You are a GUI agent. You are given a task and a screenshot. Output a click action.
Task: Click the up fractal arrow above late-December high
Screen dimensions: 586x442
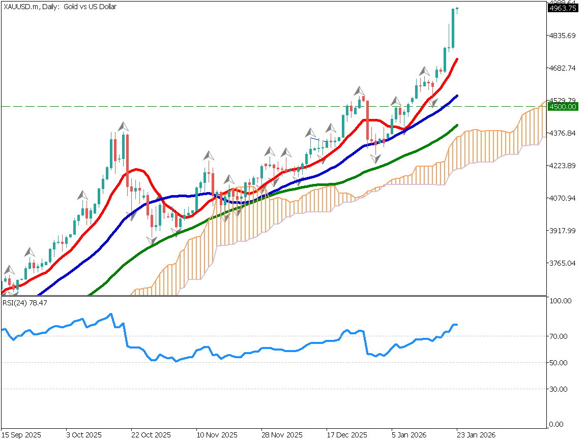(x=360, y=91)
